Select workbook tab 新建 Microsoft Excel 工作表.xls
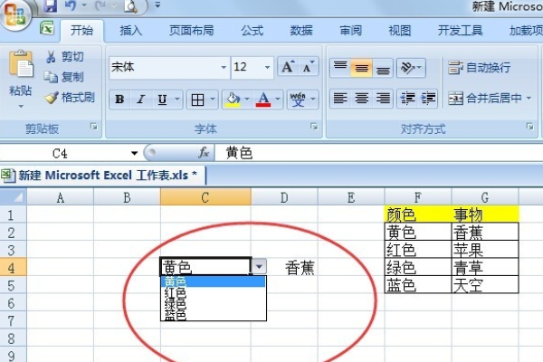The height and width of the screenshot is (362, 543). click(103, 176)
